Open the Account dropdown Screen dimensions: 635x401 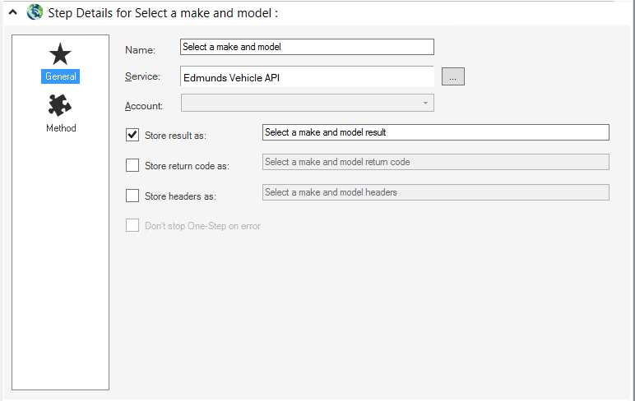click(308, 103)
